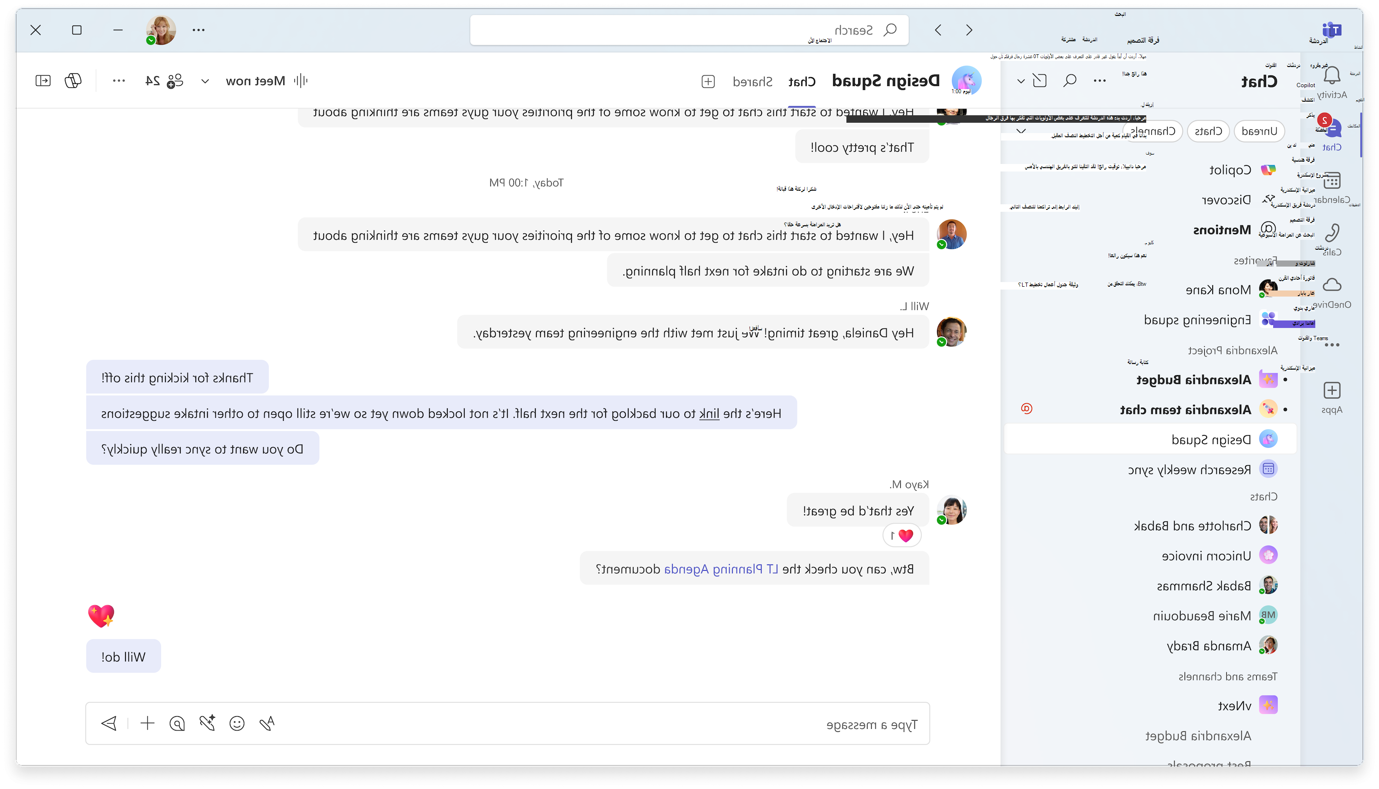Select the Mentions item in chat list

[x=1222, y=230]
